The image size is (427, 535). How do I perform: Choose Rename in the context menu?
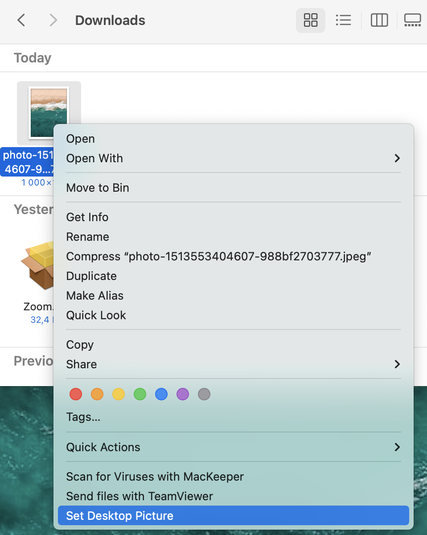[234, 237]
